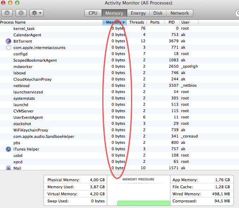Toggle sort order on Memory column header

click(x=114, y=22)
